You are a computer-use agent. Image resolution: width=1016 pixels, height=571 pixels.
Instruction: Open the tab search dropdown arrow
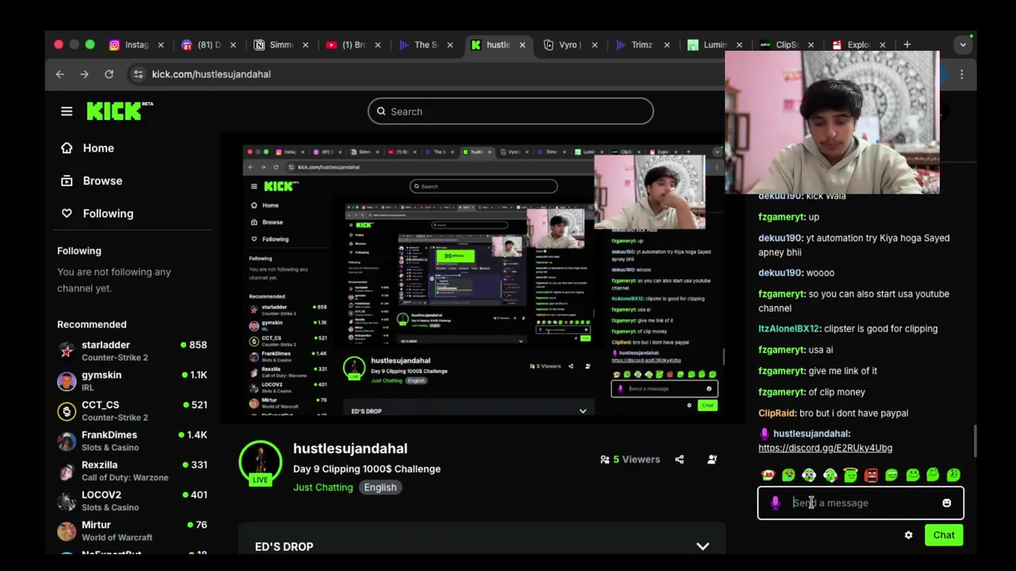pyautogui.click(x=963, y=45)
